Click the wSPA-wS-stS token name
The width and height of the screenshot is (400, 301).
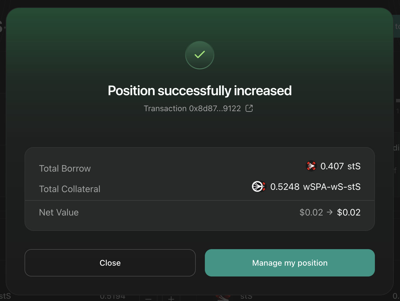tap(332, 187)
